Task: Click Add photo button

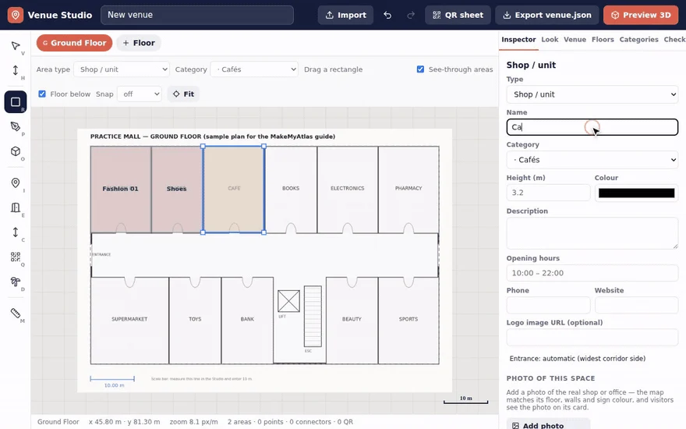Action: pyautogui.click(x=548, y=424)
